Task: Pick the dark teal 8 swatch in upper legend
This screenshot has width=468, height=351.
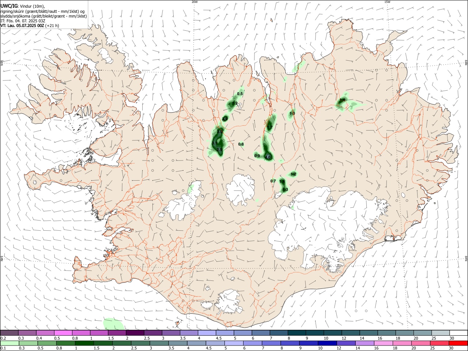Action: click(297, 333)
